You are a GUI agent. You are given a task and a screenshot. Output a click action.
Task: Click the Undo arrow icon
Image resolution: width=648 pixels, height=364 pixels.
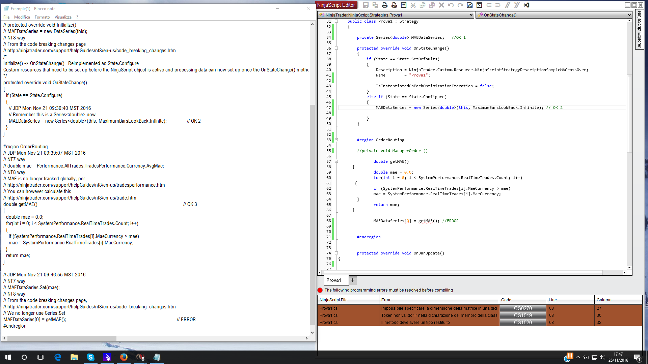[x=451, y=5]
